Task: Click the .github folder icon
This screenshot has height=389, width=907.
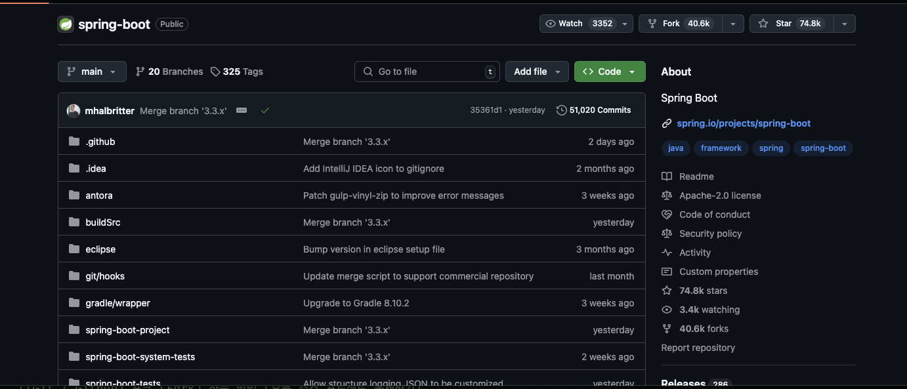Action: [74, 142]
